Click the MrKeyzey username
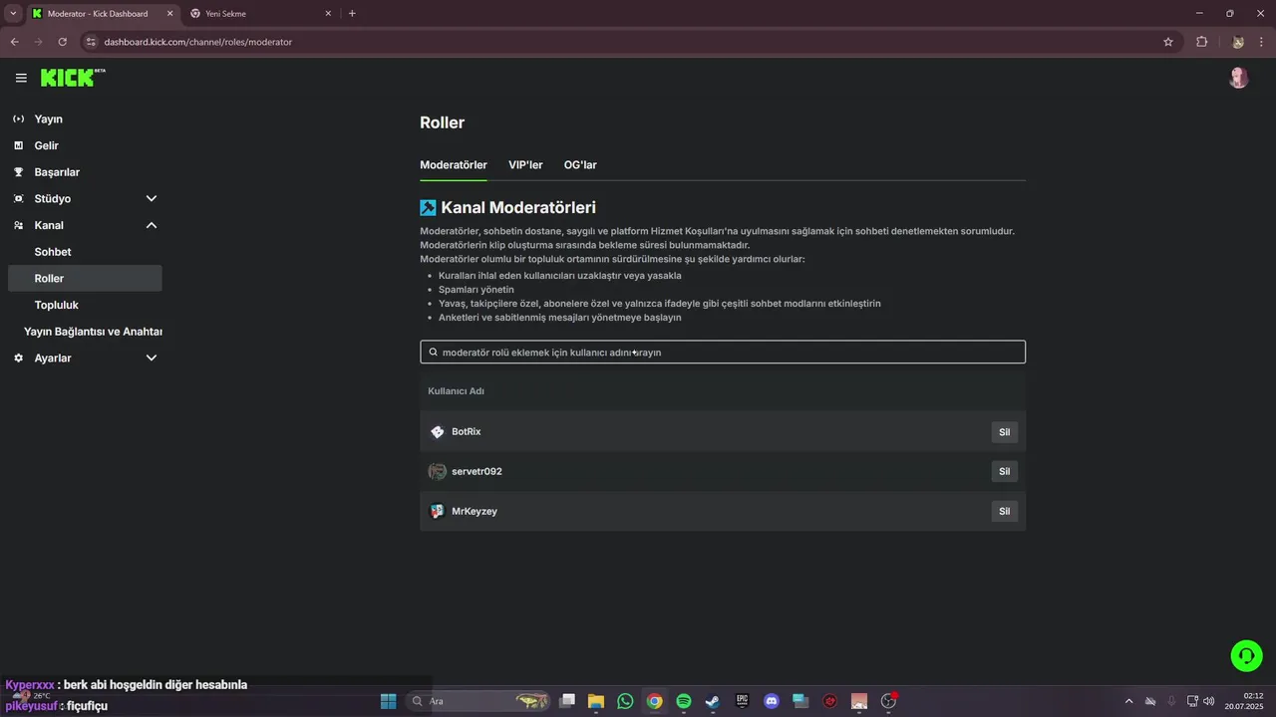 (x=475, y=511)
